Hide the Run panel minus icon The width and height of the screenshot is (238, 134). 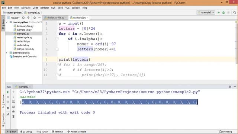point(235,87)
